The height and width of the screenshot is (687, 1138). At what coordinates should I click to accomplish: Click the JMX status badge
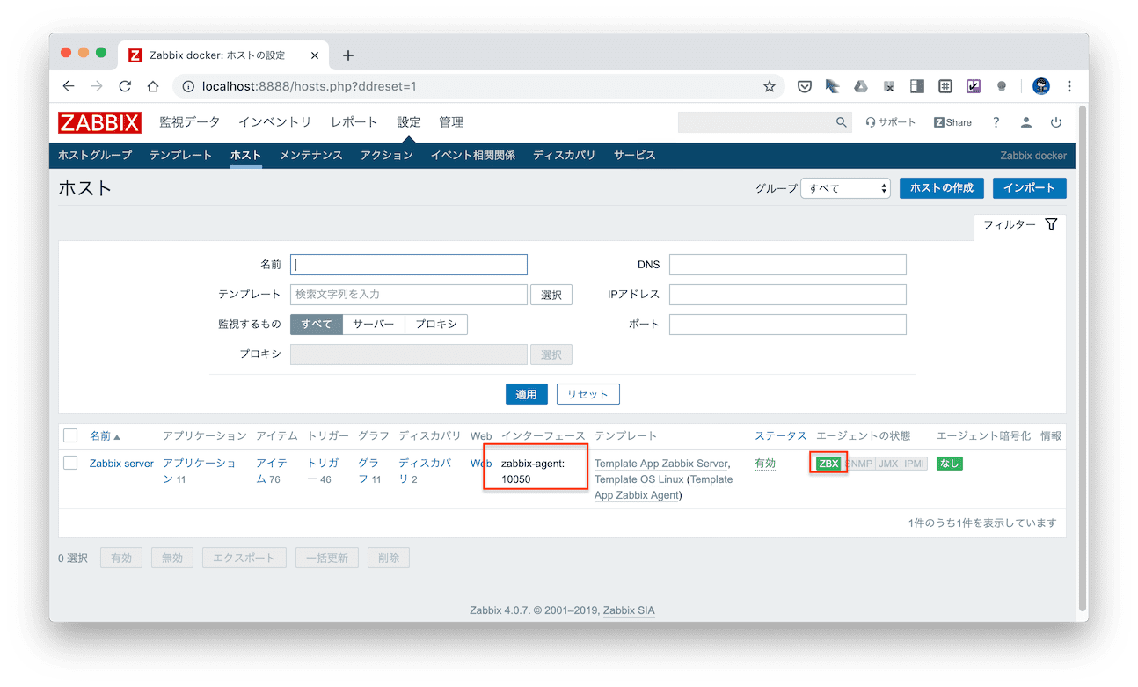(888, 464)
